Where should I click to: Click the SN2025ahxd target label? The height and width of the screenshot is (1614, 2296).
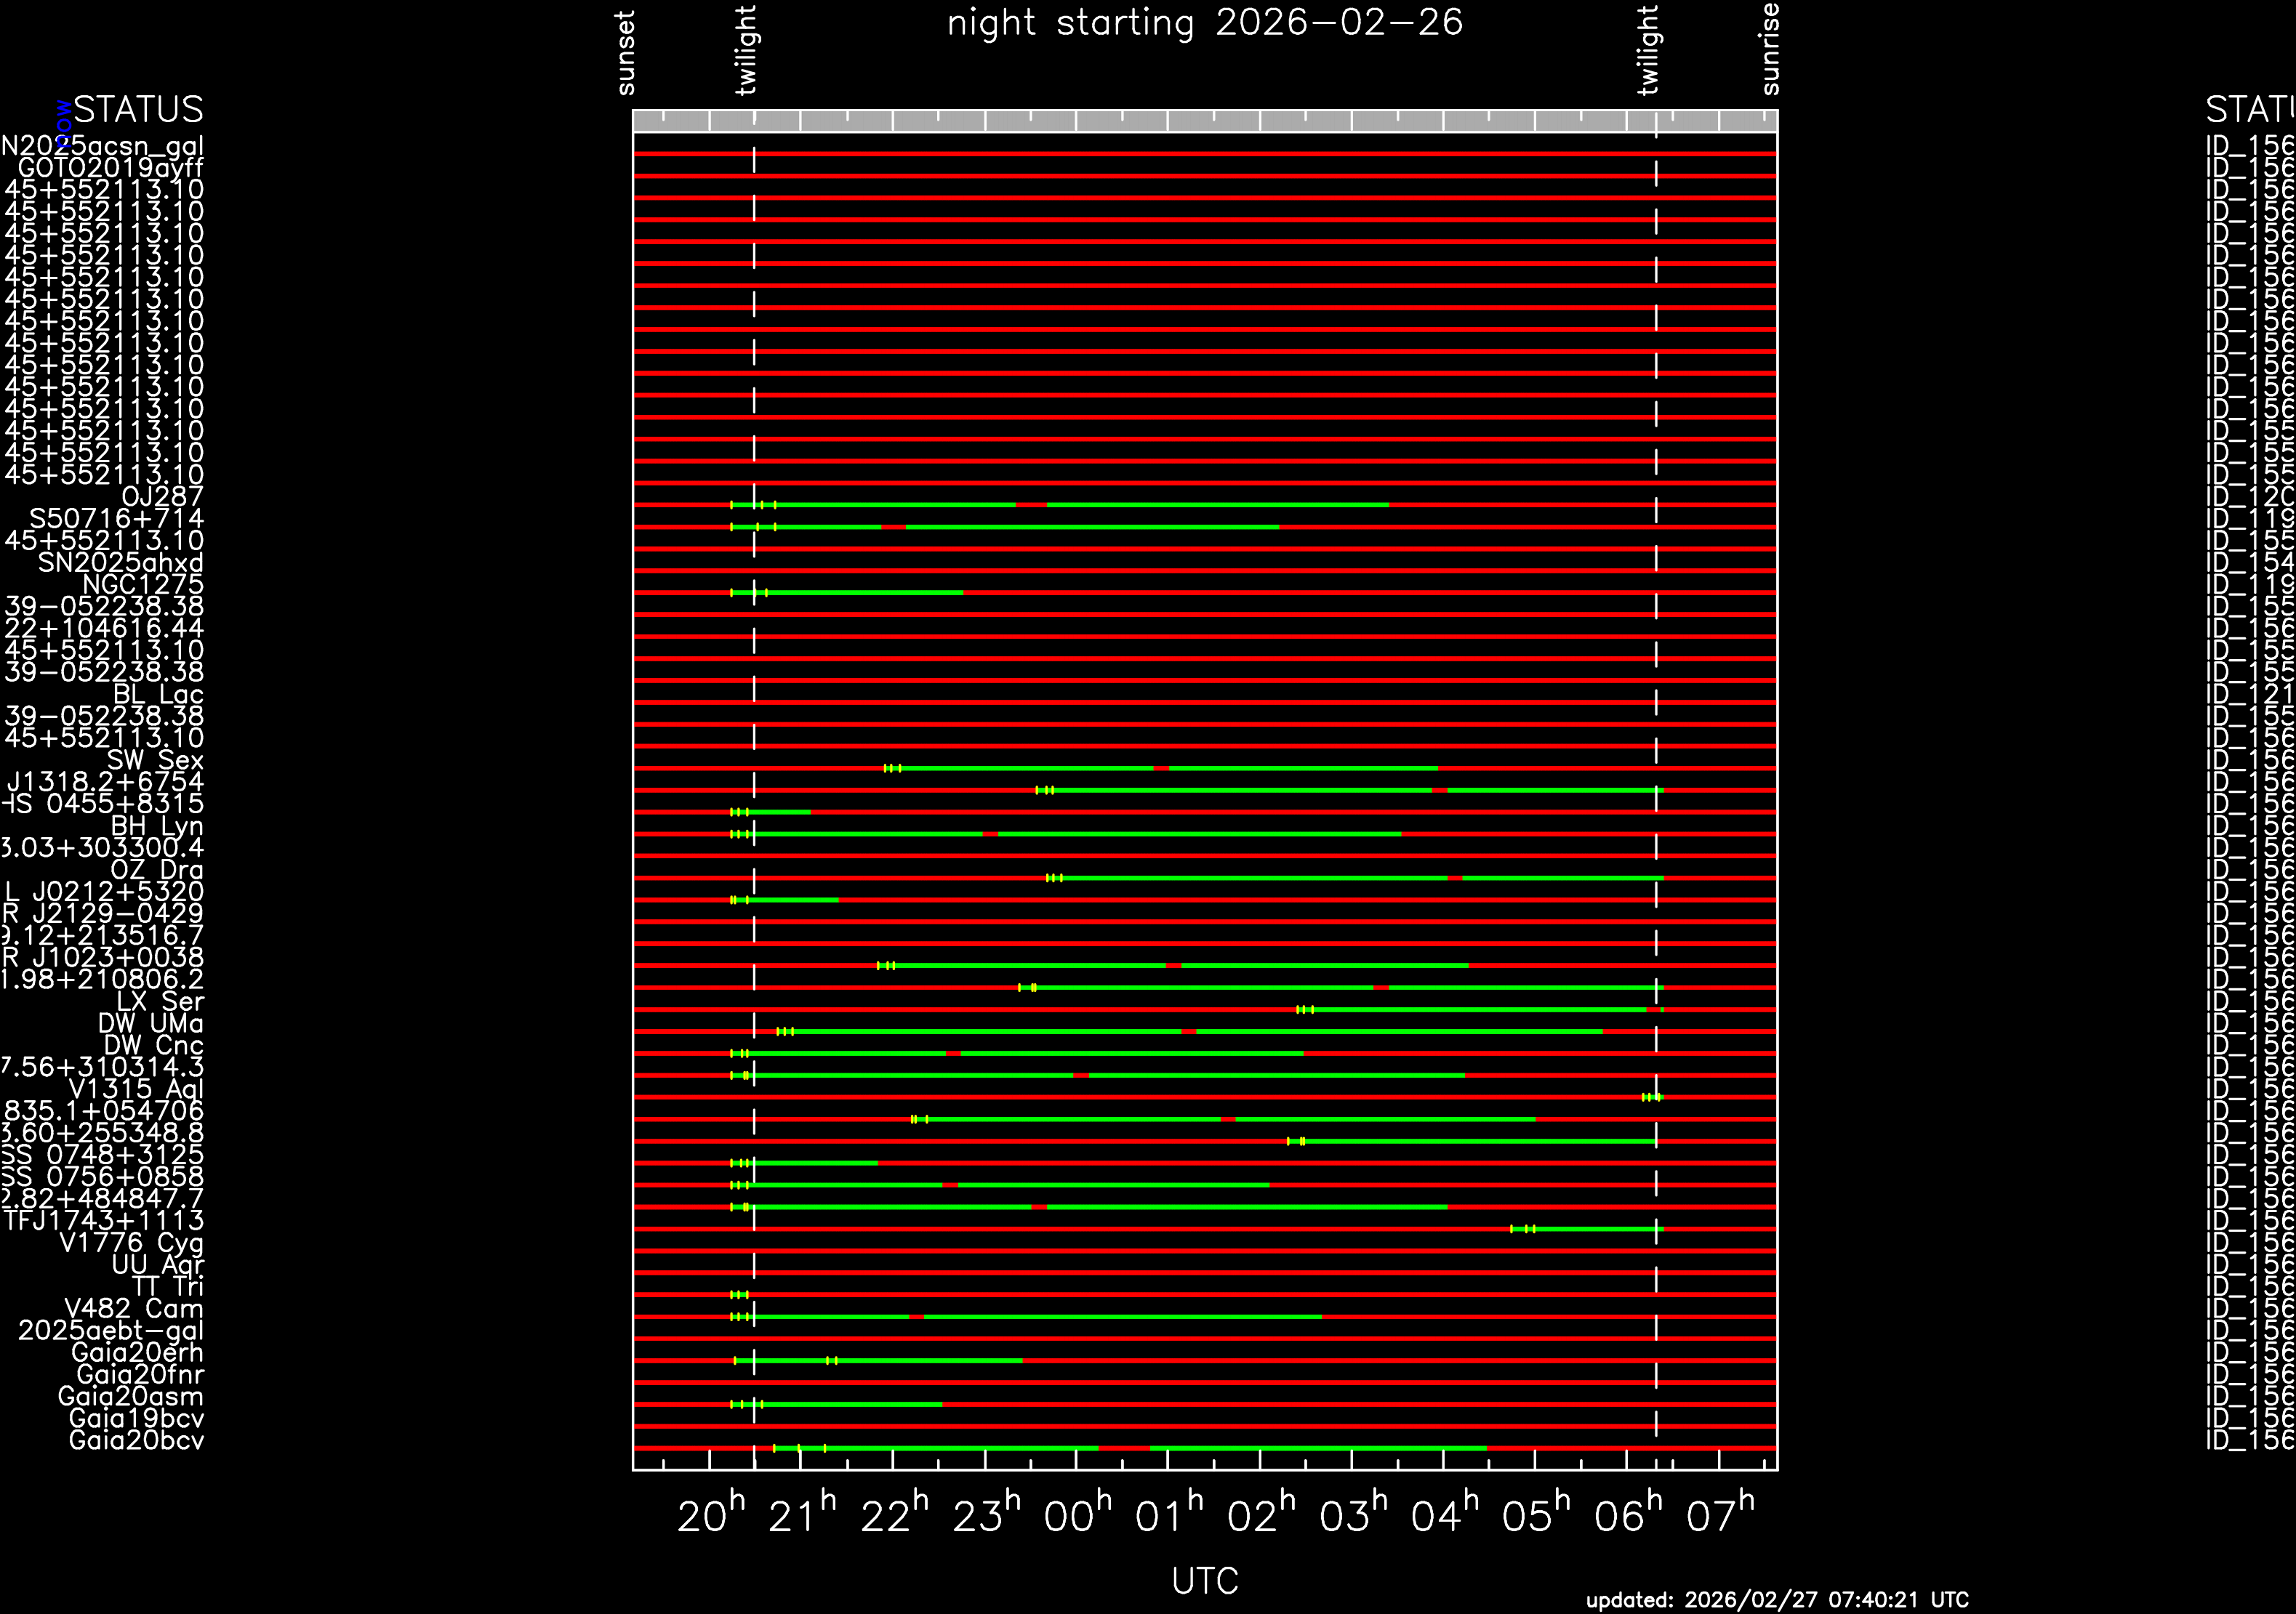pyautogui.click(x=121, y=562)
